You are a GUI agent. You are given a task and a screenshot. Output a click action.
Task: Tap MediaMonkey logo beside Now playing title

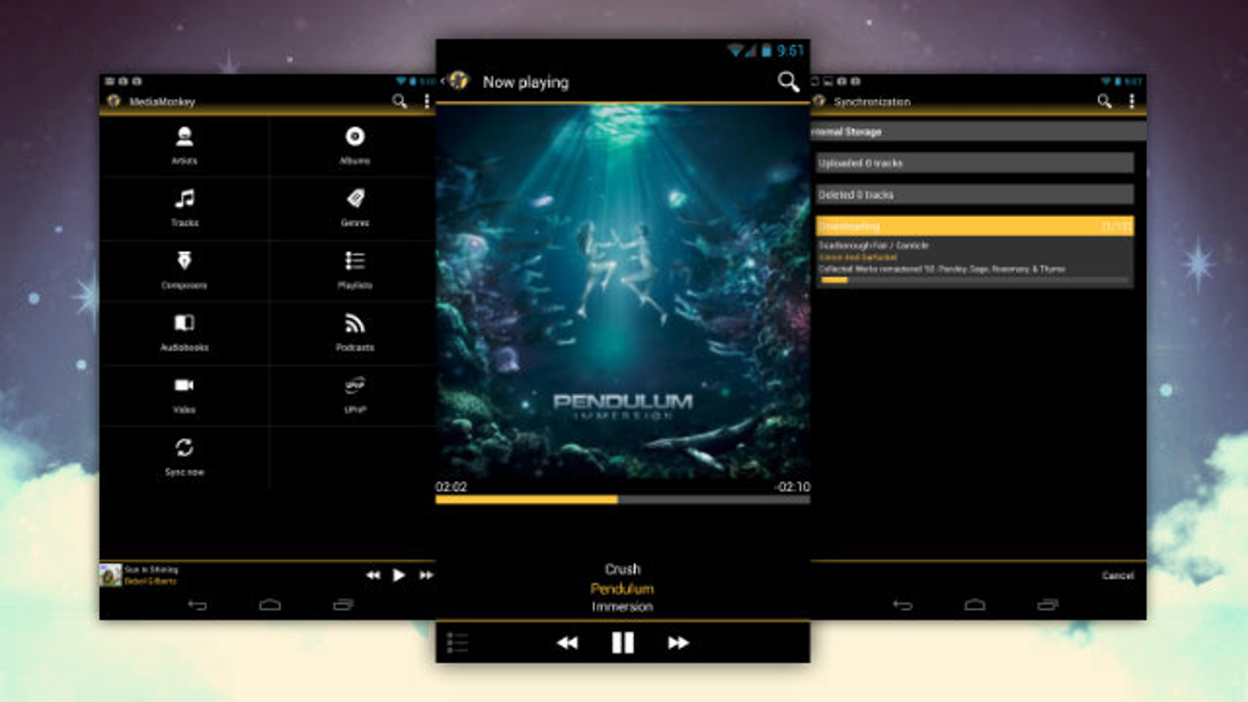pos(459,80)
